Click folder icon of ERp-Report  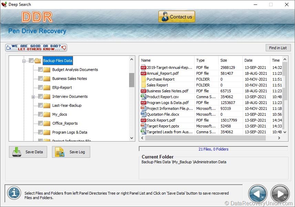tap(47, 87)
